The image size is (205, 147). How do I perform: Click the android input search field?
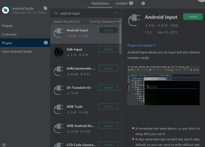coord(86,13)
